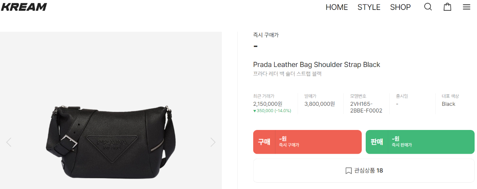The height and width of the screenshot is (189, 477).
Task: Click the red 구매 buy button
Action: click(307, 142)
